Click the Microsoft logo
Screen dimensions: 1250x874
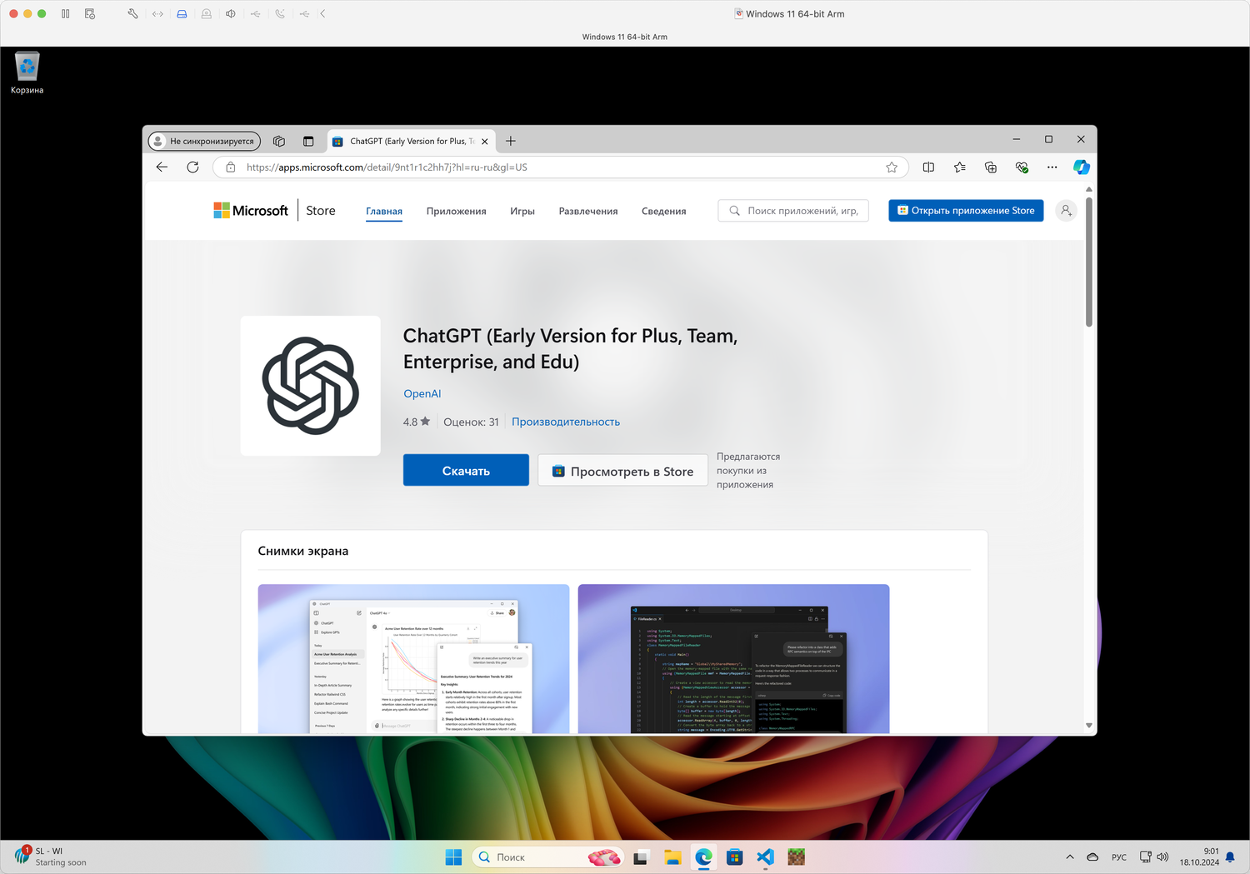coord(251,211)
